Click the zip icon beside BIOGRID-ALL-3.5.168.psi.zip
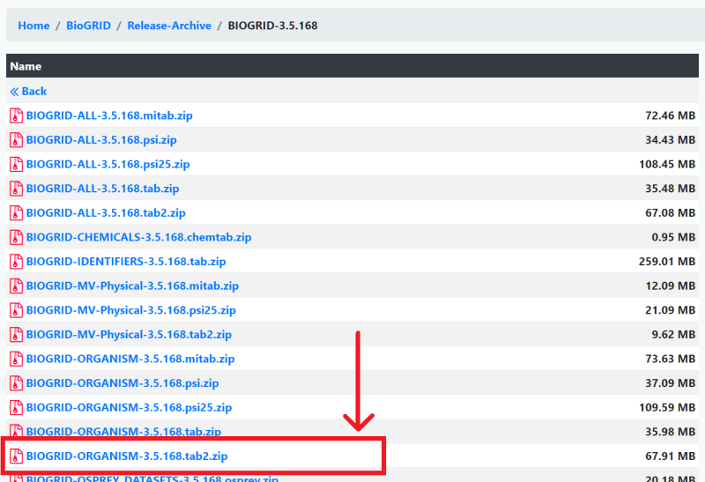This screenshot has width=705, height=482. tap(16, 140)
